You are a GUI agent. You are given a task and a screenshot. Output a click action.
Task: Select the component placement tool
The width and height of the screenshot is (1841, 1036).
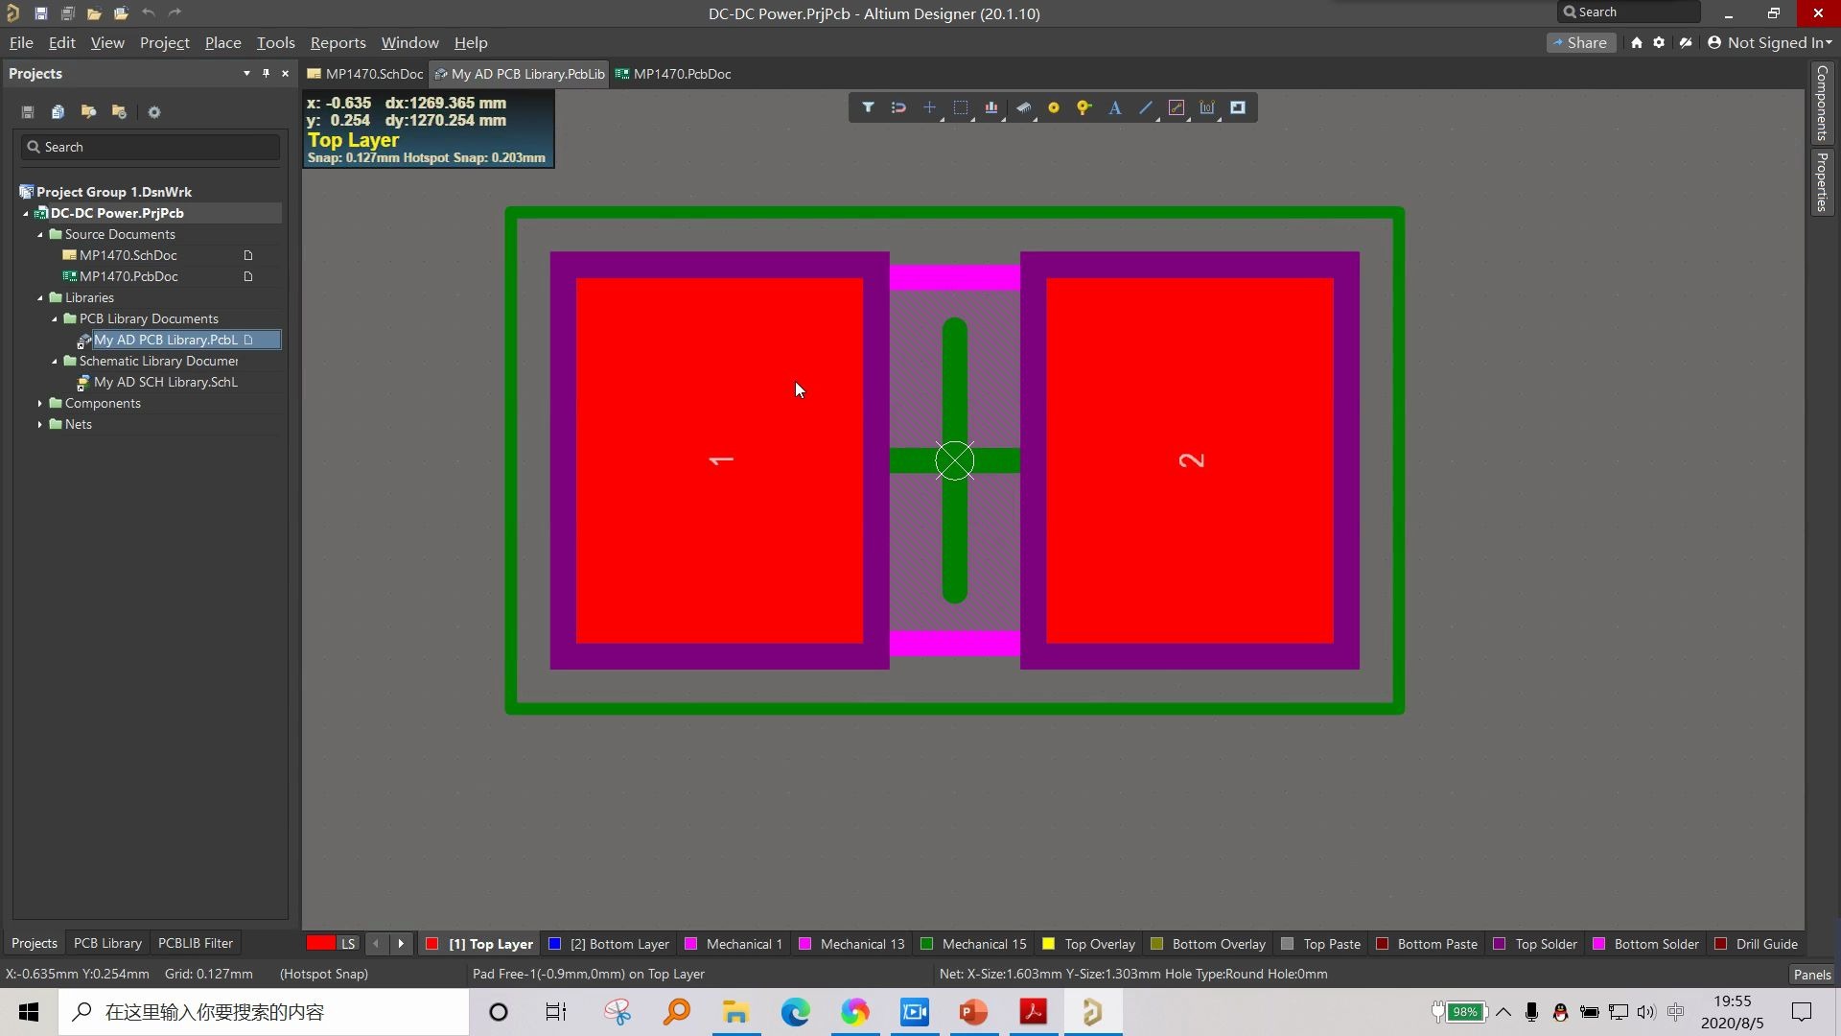click(1024, 107)
